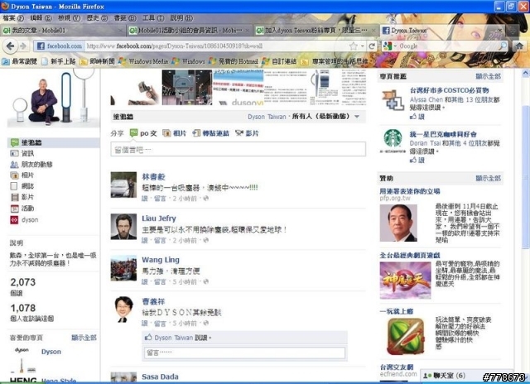This screenshot has height=384, width=530.
Task: Open 林書毅's profile link
Action: [153, 176]
